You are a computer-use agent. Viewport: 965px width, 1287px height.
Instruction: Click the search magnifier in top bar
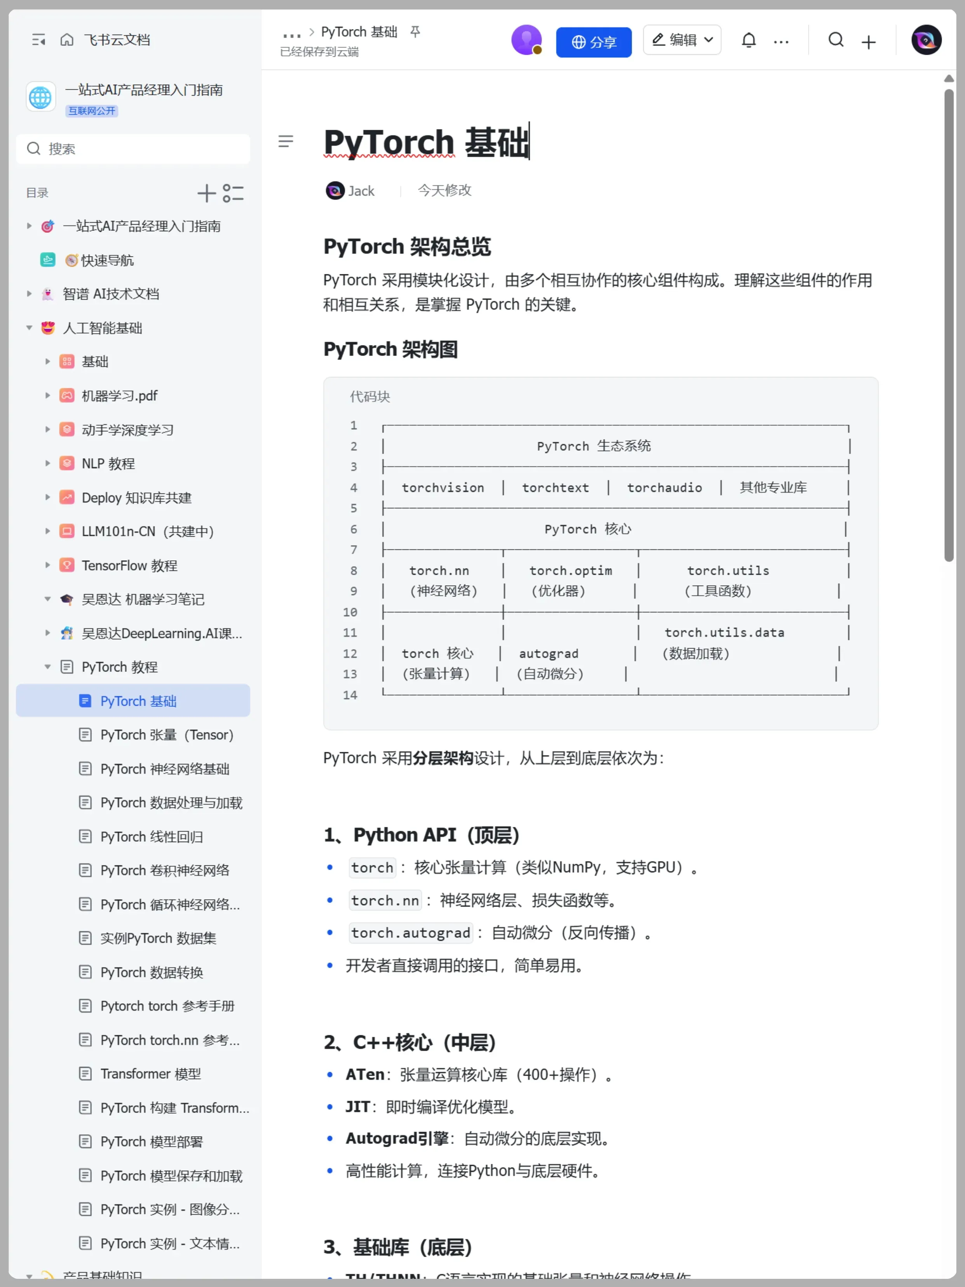836,40
